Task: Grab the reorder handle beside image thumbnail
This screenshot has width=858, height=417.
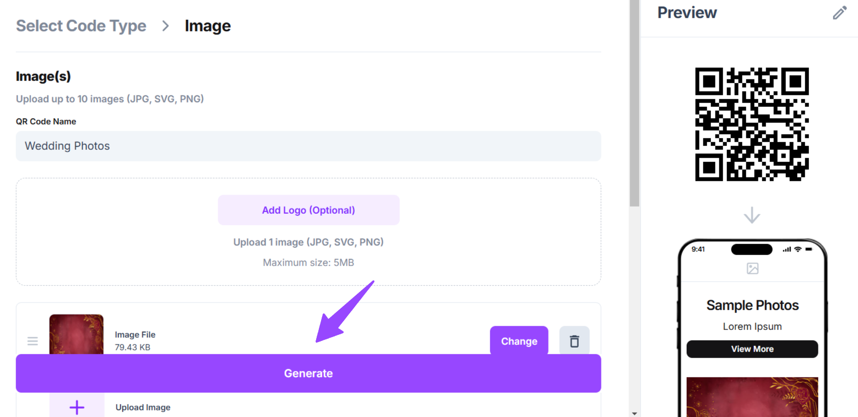Action: click(x=32, y=341)
